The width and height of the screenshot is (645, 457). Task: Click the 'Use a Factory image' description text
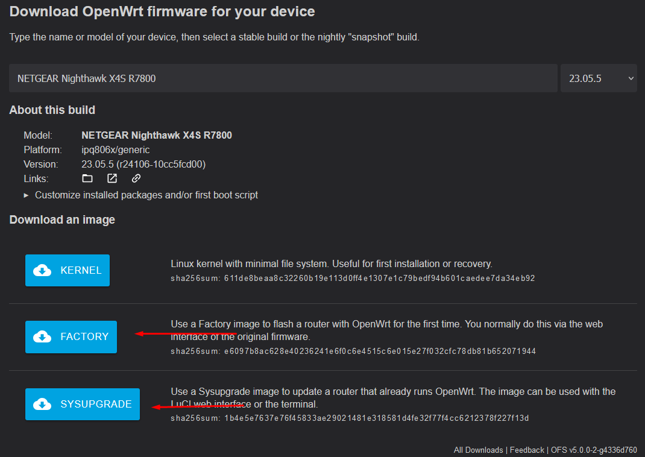[386, 330]
